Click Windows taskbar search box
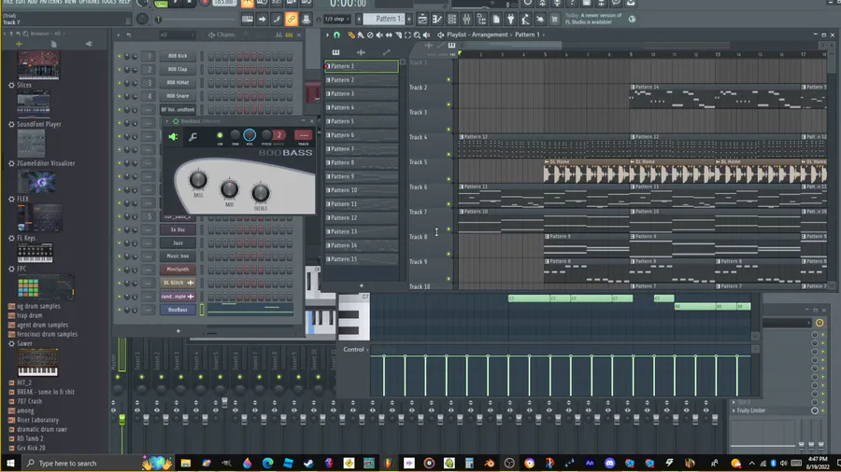841x472 pixels. (x=81, y=464)
